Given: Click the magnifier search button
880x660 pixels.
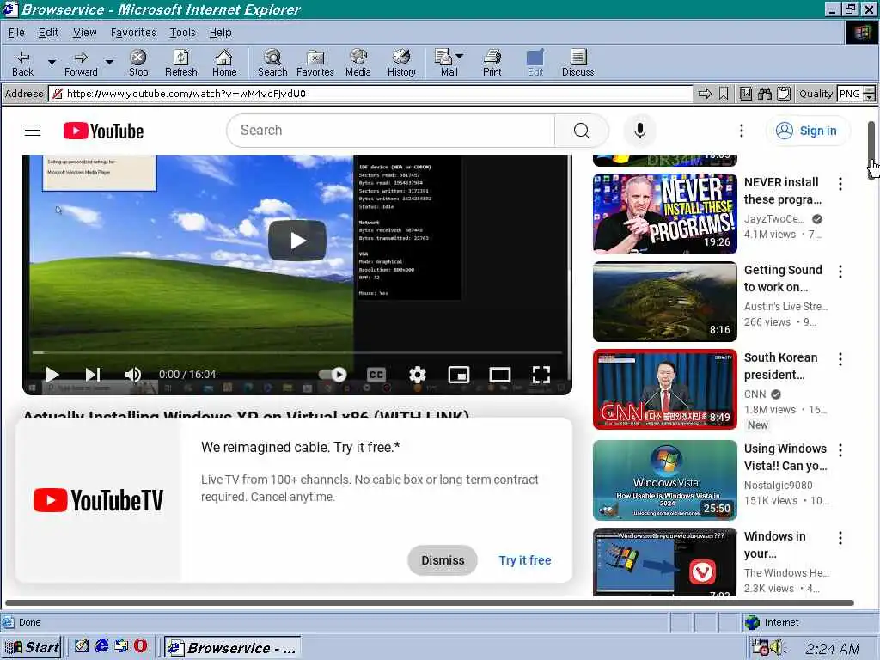Looking at the screenshot, I should click(582, 131).
